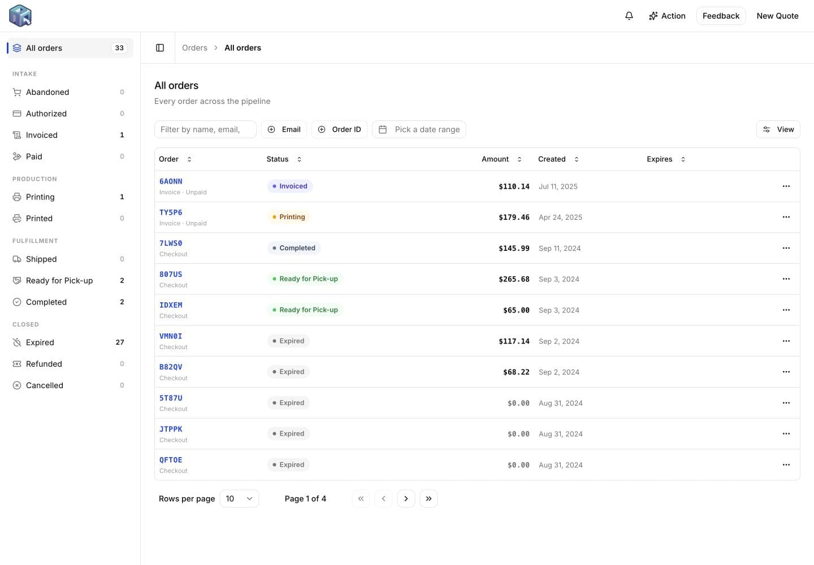Focus the filter by name field
The width and height of the screenshot is (814, 565).
(205, 129)
